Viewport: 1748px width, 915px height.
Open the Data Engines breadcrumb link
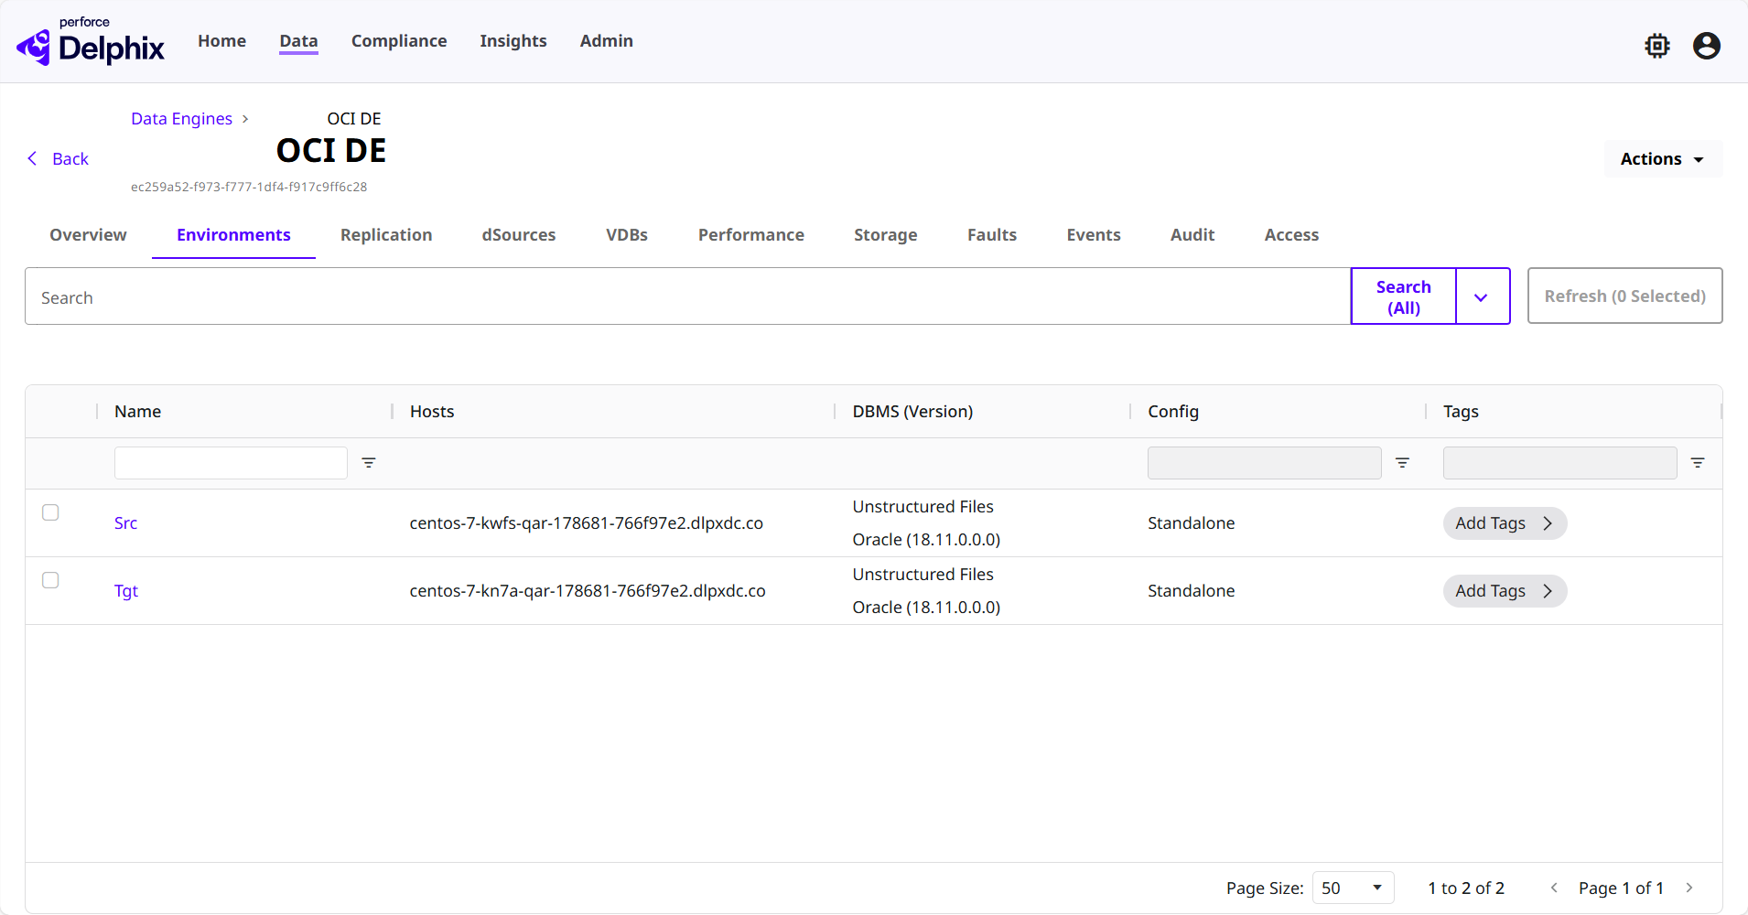pos(181,119)
